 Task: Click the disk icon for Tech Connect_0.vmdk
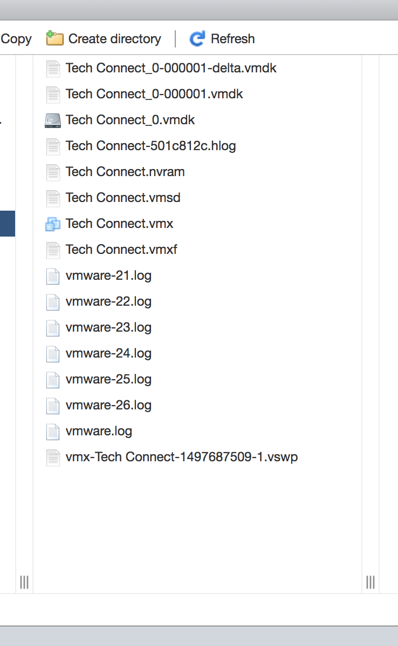[x=53, y=120]
